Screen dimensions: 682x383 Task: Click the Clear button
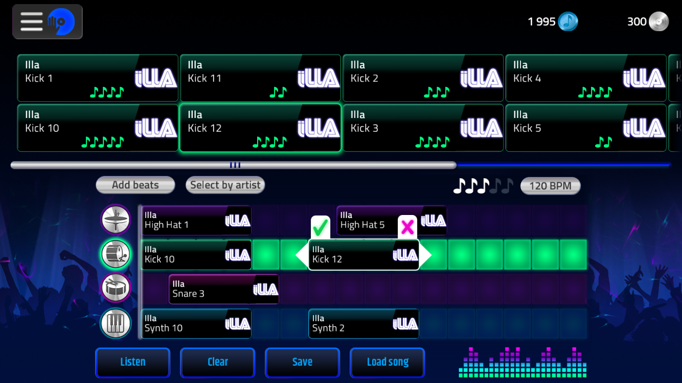218,363
